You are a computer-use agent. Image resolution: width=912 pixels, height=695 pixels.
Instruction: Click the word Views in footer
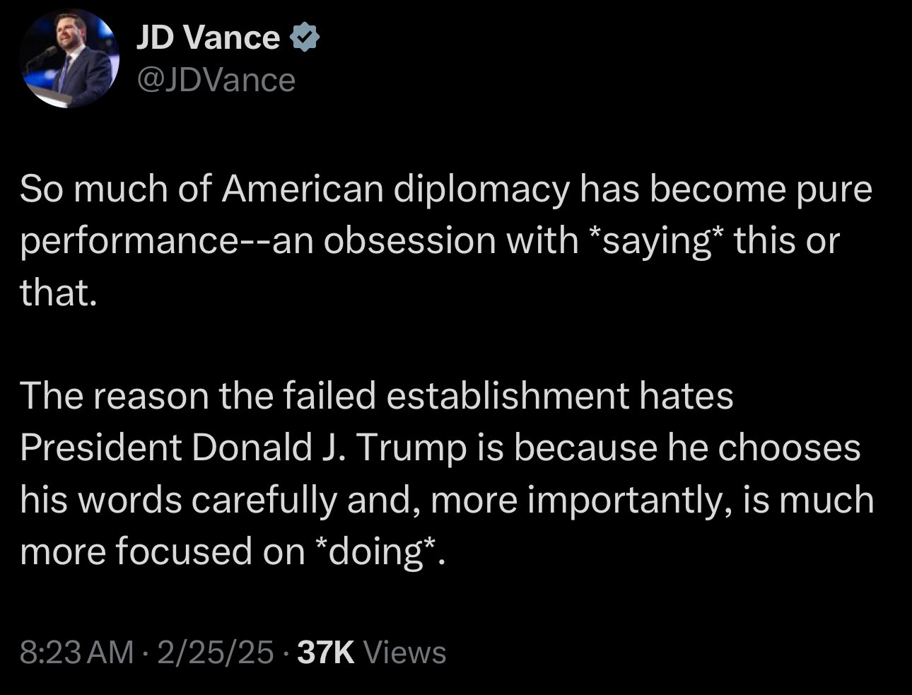tap(404, 652)
